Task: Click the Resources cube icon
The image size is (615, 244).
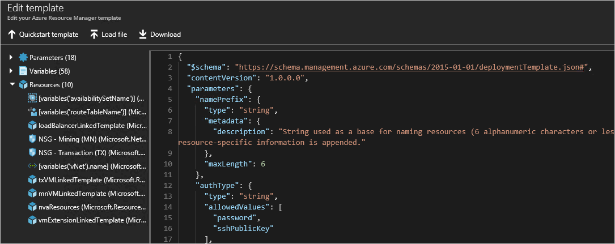Action: (x=24, y=84)
